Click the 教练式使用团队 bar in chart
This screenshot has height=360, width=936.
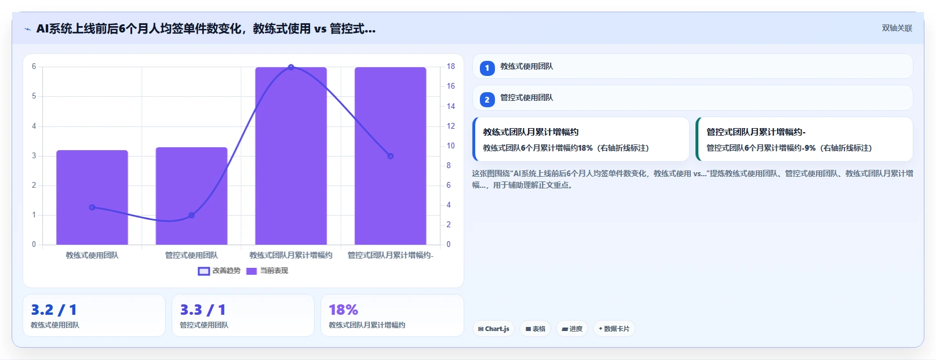92,197
